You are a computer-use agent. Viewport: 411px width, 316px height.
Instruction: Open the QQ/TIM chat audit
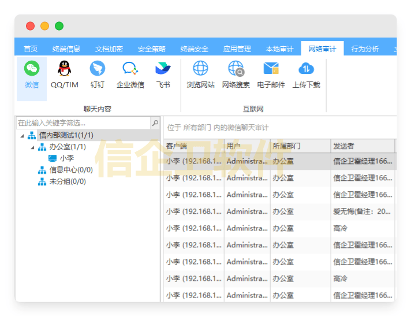[x=64, y=75]
